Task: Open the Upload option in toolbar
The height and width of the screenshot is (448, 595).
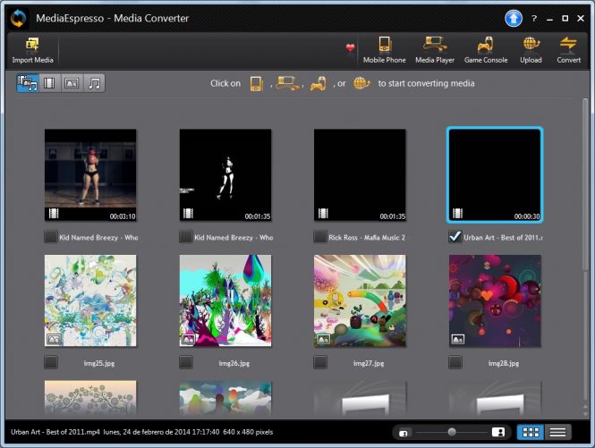Action: 531,50
